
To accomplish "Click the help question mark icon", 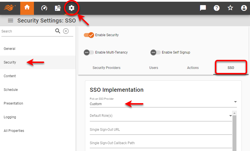I will (217, 8).
